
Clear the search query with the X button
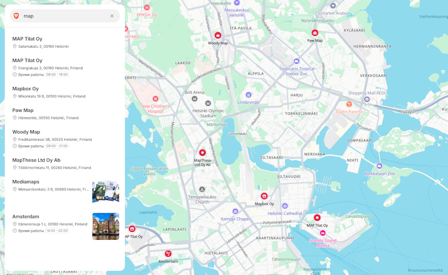pyautogui.click(x=112, y=16)
